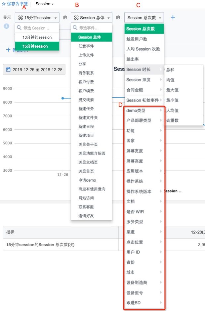
Task: Click the calendar icon in date range
Action: pyautogui.click(x=8, y=69)
